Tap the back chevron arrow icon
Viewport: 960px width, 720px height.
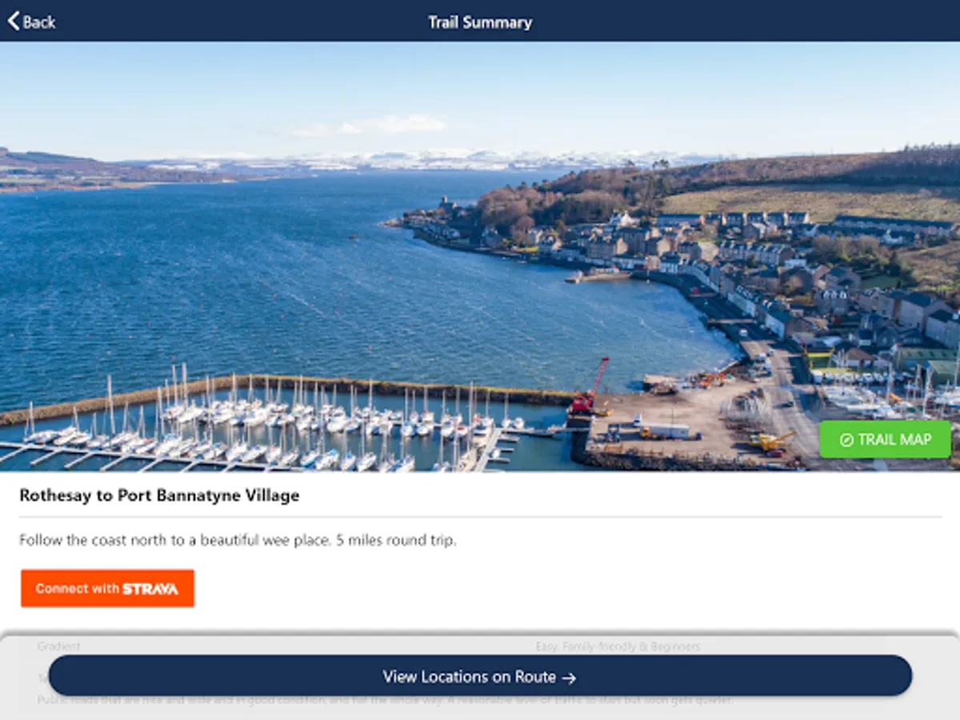(13, 21)
